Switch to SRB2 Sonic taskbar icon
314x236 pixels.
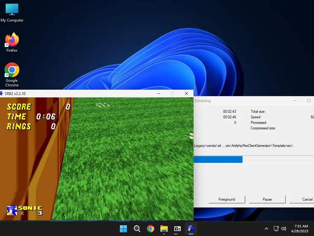[x=191, y=229]
